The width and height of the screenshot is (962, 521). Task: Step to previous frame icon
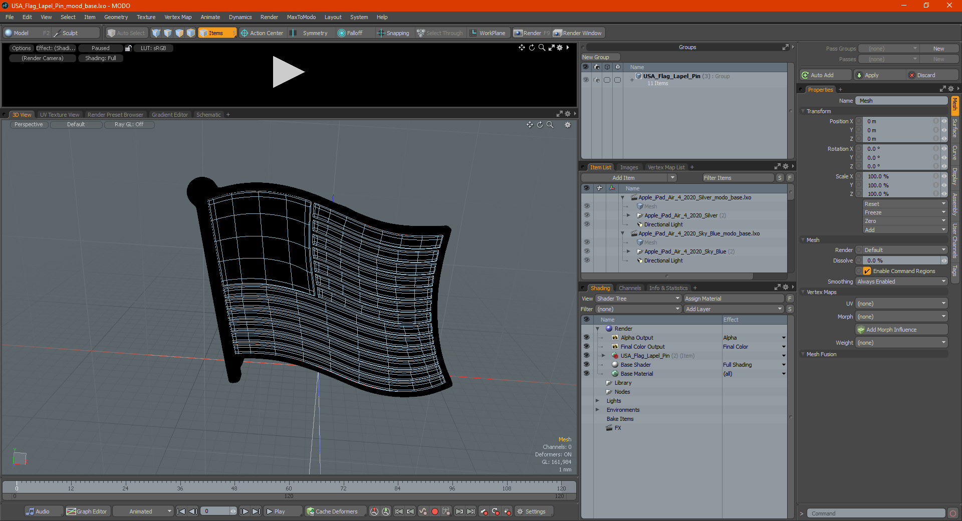click(x=193, y=511)
